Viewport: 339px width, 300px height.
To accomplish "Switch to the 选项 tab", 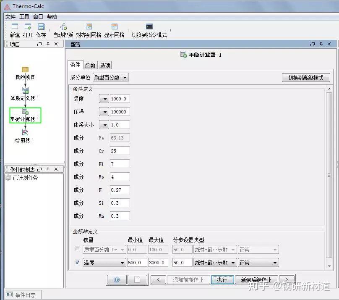I will pos(104,65).
